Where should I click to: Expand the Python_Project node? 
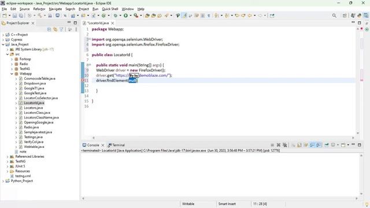pyautogui.click(x=3, y=181)
